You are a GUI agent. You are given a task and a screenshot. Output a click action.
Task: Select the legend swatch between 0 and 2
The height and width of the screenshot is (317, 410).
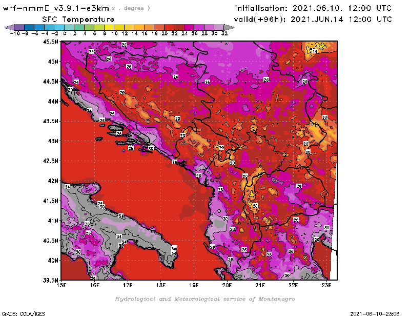(x=69, y=27)
